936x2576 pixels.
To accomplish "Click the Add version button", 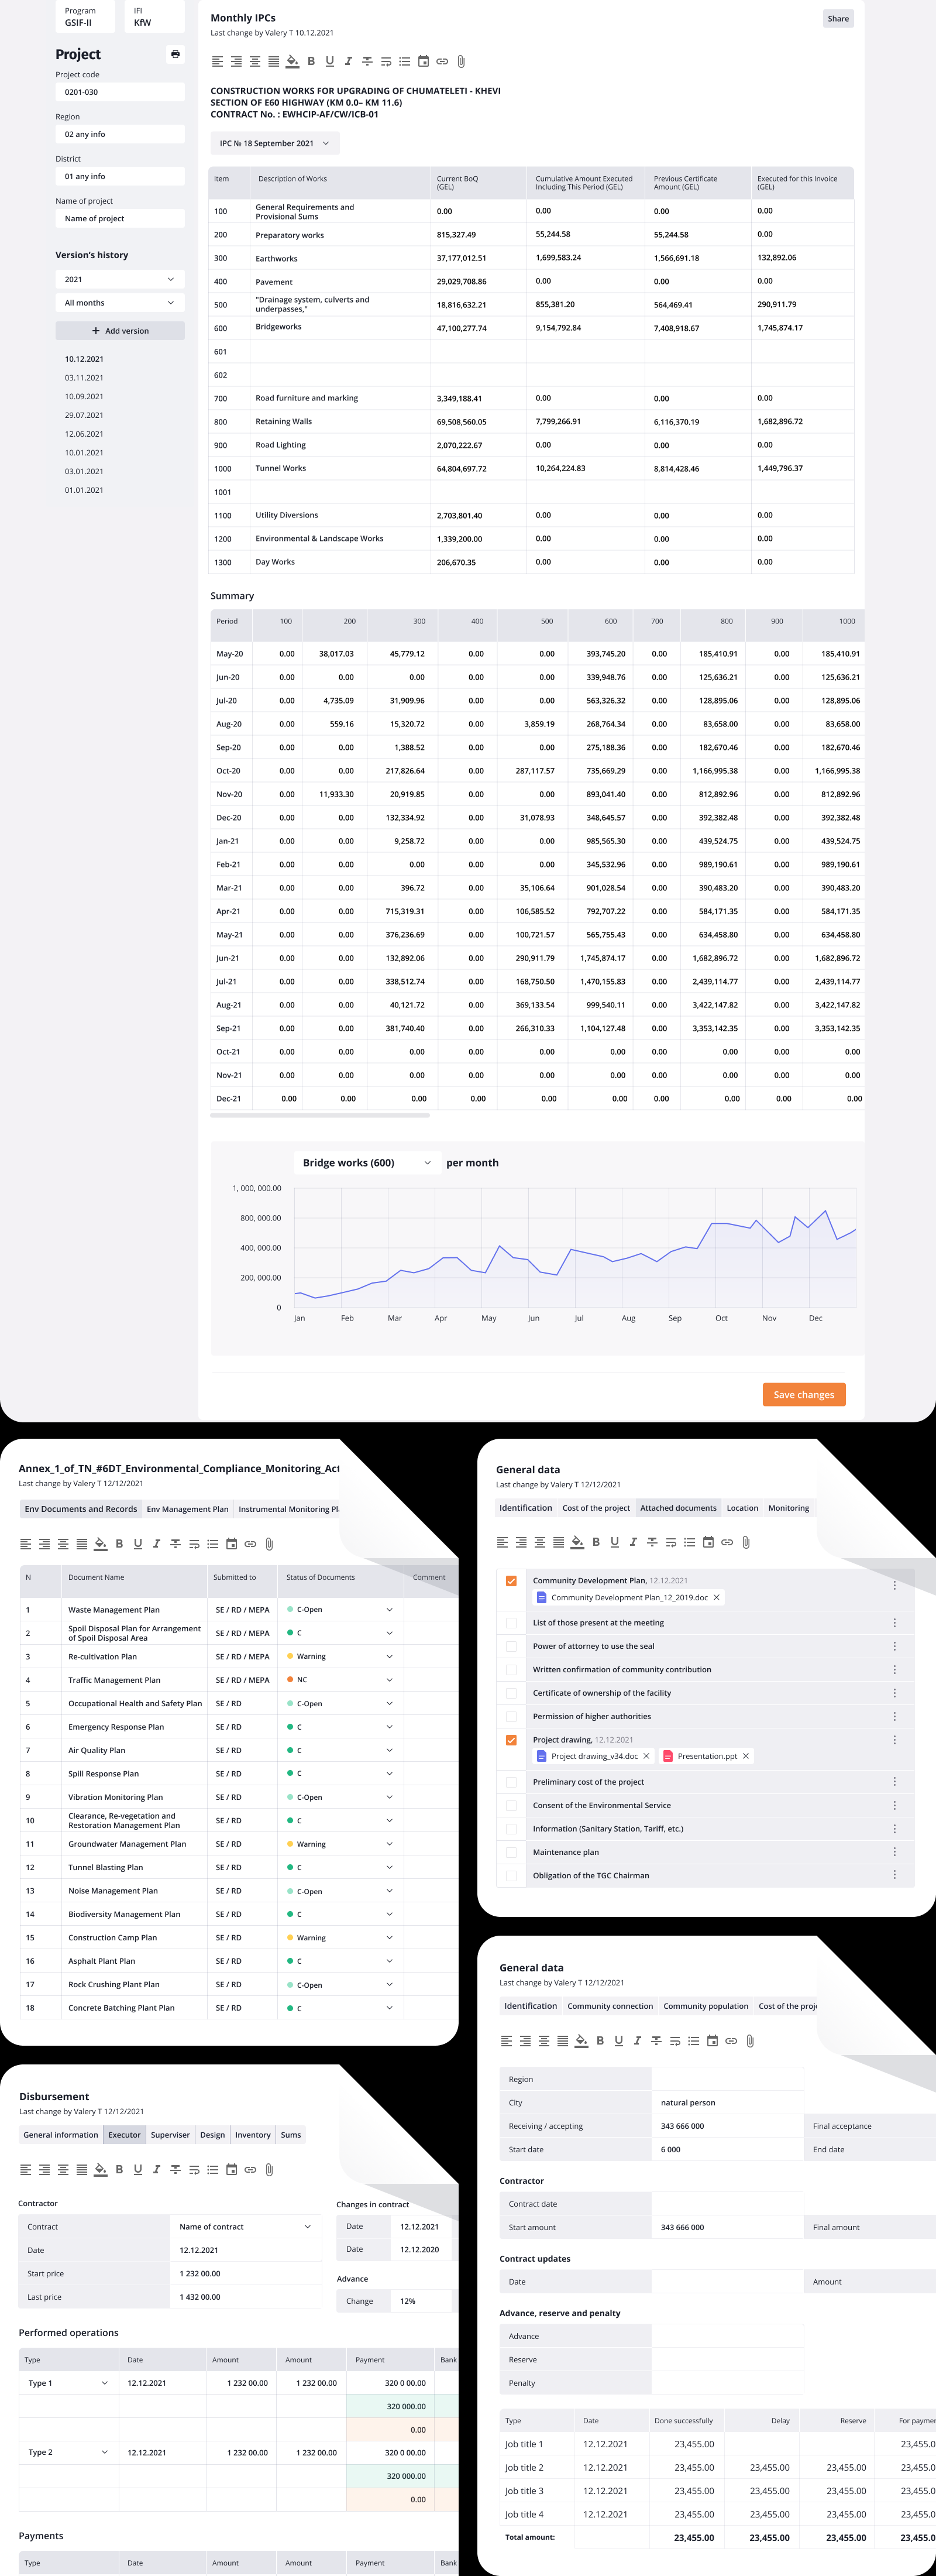I will click(120, 331).
